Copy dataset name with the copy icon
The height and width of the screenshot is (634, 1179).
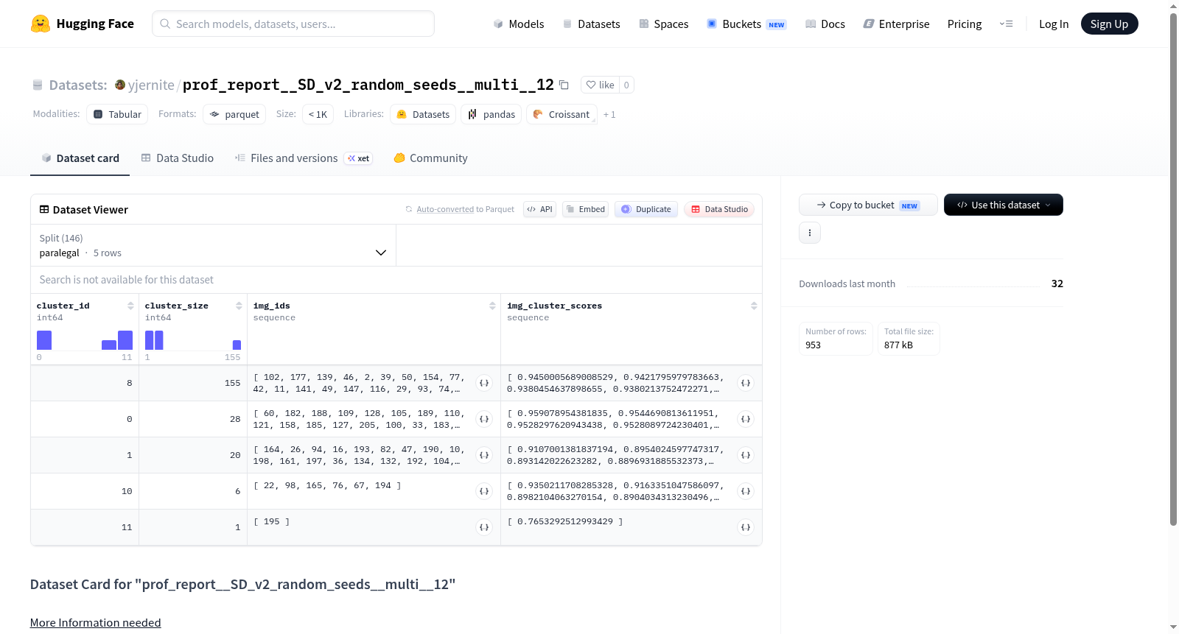564,85
